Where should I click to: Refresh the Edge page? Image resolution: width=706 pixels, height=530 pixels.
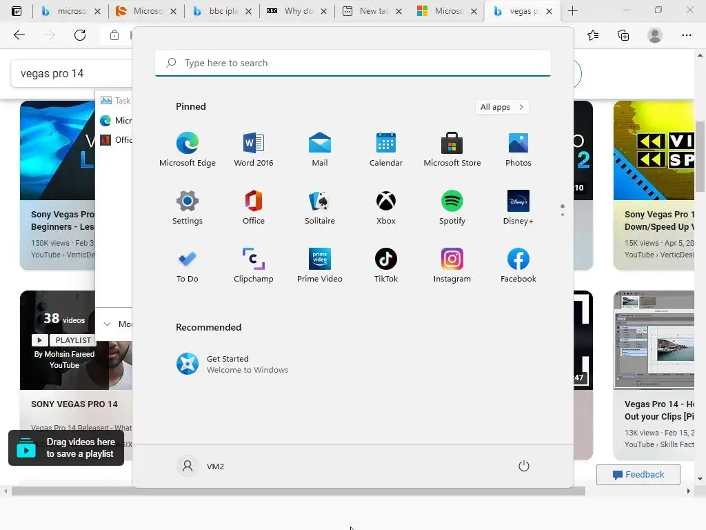coord(80,35)
